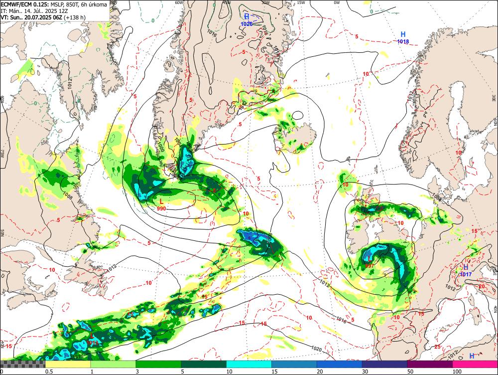Click the "50" legend scale value
This screenshot has height=375, width=498.
(410, 372)
